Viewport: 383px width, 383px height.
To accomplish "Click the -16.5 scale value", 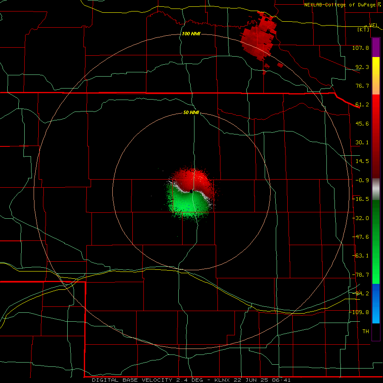I will click(x=360, y=199).
